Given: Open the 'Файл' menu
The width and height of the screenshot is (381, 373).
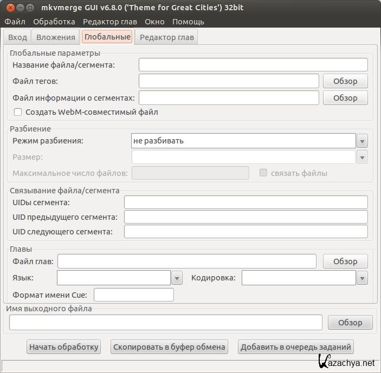Looking at the screenshot, I should [15, 22].
